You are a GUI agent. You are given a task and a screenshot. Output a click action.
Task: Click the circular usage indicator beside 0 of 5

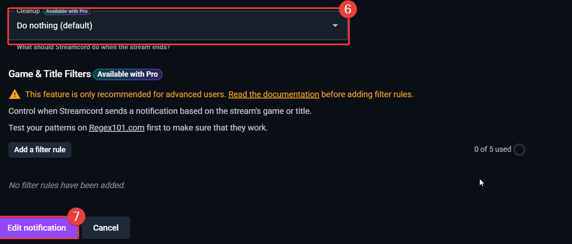[x=520, y=149]
